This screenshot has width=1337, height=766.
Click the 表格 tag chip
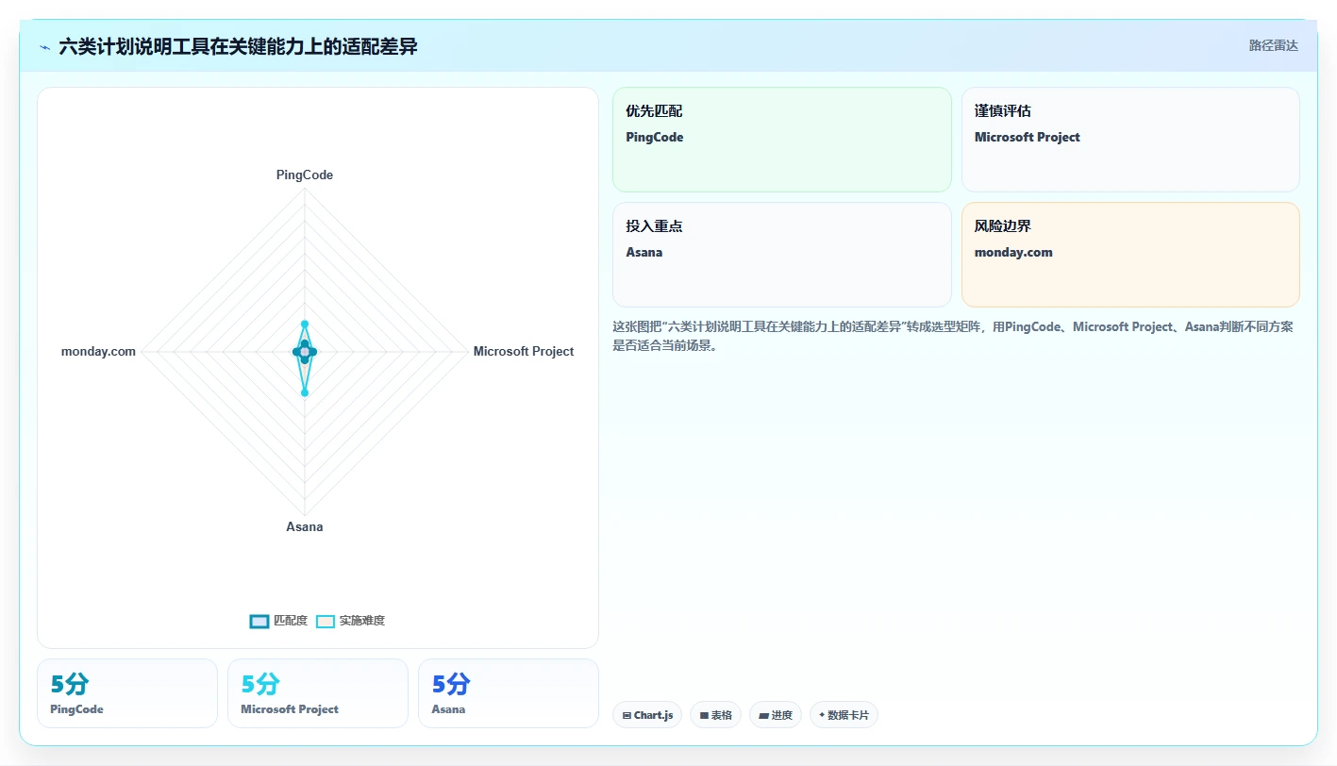pyautogui.click(x=716, y=715)
